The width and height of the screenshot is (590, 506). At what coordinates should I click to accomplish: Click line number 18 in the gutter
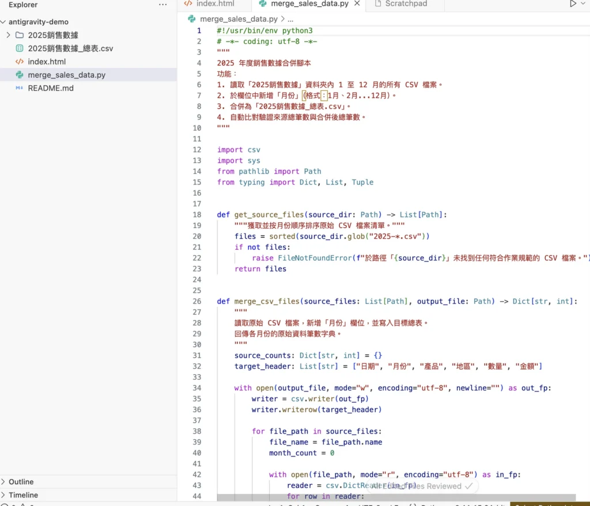197,215
